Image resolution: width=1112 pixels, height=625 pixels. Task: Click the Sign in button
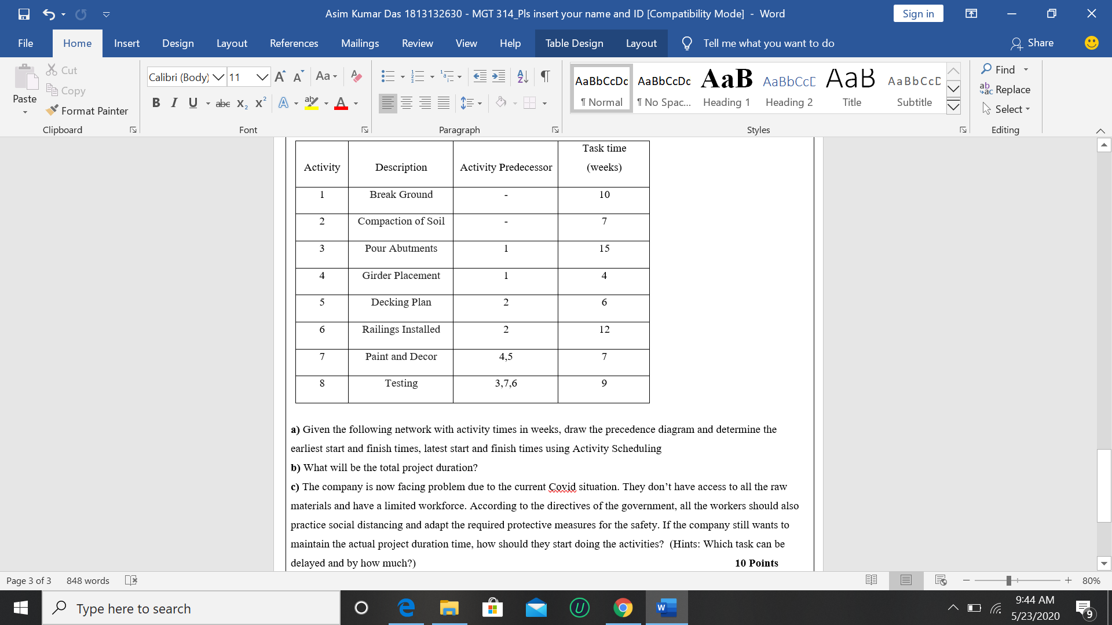click(x=919, y=13)
